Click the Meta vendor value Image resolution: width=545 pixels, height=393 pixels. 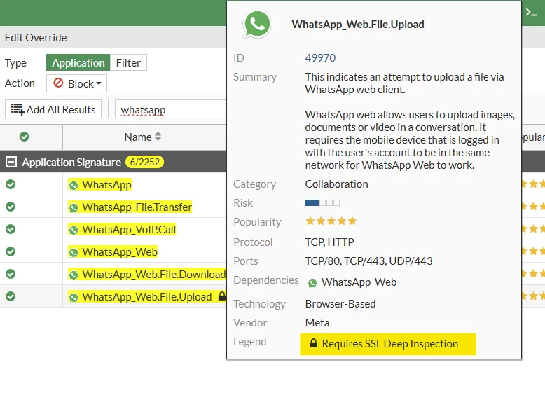click(317, 322)
